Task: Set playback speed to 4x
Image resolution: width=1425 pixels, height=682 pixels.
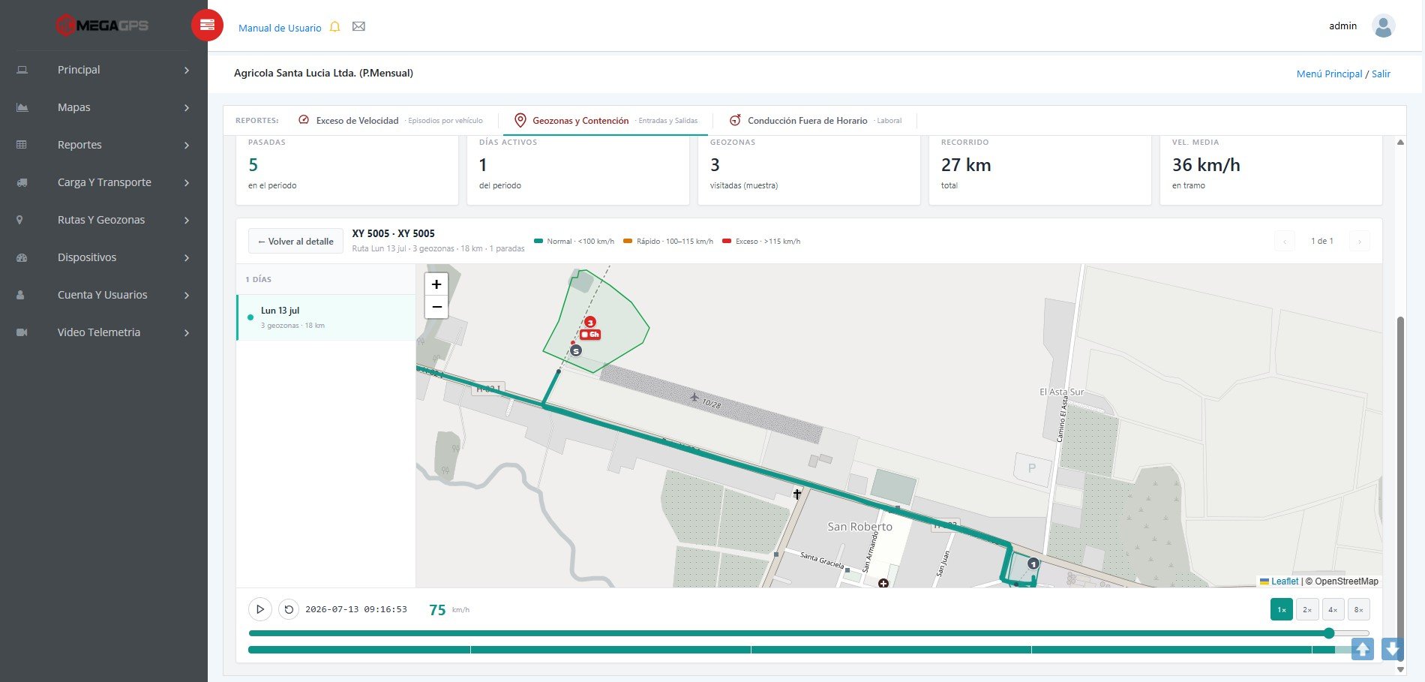Action: 1333,609
